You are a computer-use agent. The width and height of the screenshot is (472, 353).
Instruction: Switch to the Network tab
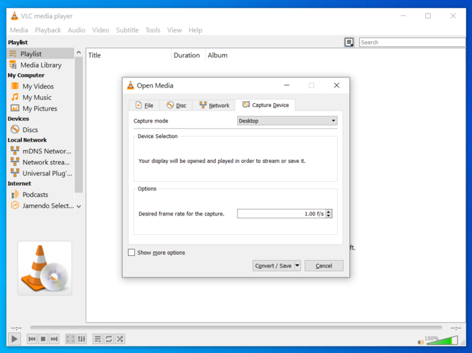(x=214, y=105)
